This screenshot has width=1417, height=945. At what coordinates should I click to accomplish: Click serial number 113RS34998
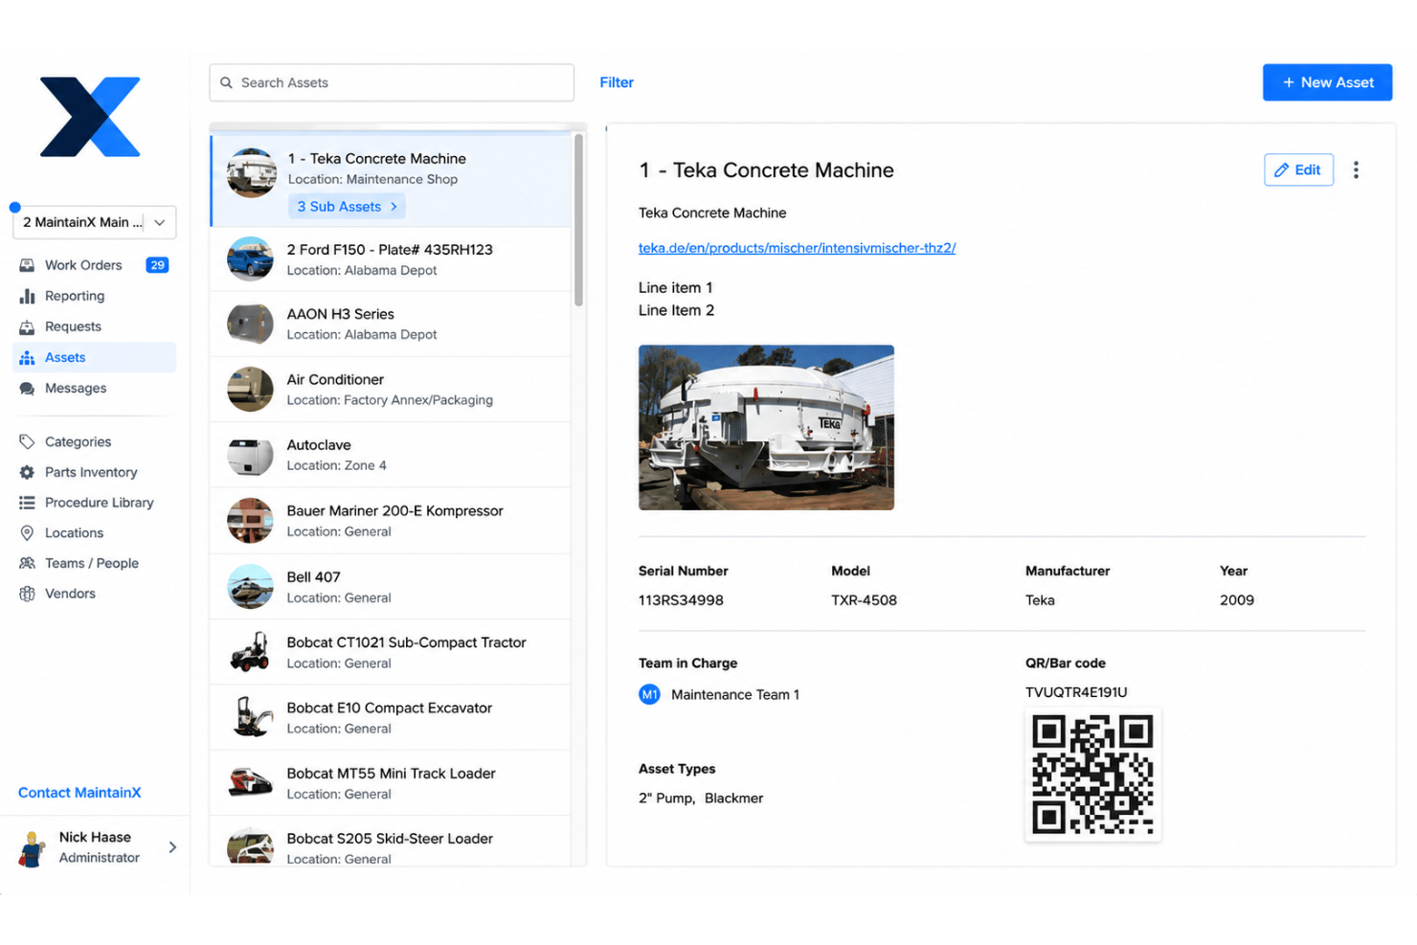[x=681, y=600]
